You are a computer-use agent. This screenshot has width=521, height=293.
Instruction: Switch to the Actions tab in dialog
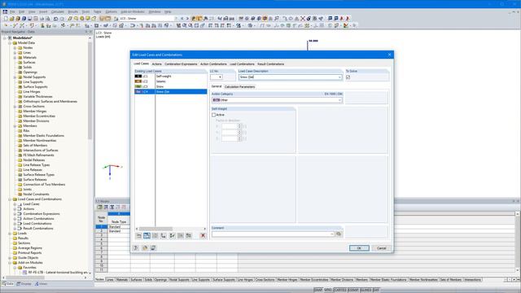[x=156, y=63]
